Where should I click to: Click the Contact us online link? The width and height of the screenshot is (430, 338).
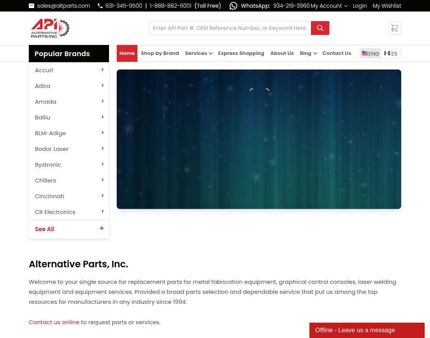(x=54, y=322)
